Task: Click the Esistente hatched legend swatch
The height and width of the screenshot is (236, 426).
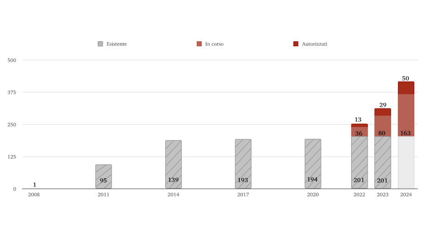Action: coord(100,44)
